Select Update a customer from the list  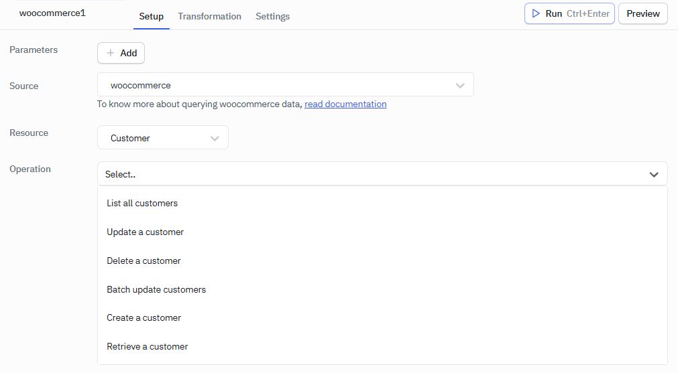(145, 232)
